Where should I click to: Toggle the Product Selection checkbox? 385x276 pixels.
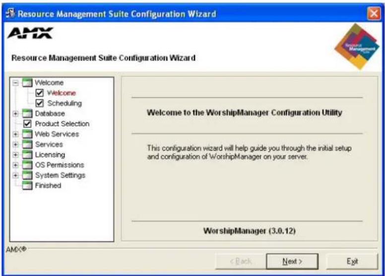tap(27, 124)
